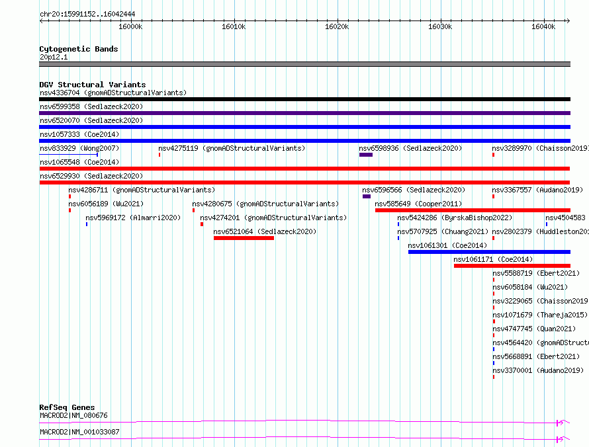
Task: Click nsv6058184 (Wu2021) label
Action: point(530,287)
